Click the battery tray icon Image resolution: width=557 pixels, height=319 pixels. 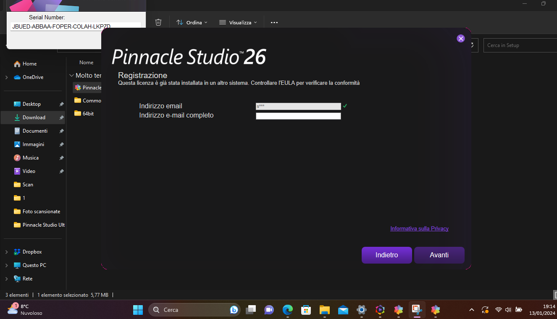[519, 310]
